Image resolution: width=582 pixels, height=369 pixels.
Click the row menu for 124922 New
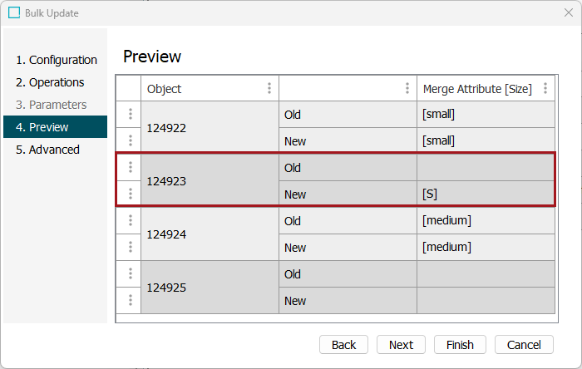[131, 141]
